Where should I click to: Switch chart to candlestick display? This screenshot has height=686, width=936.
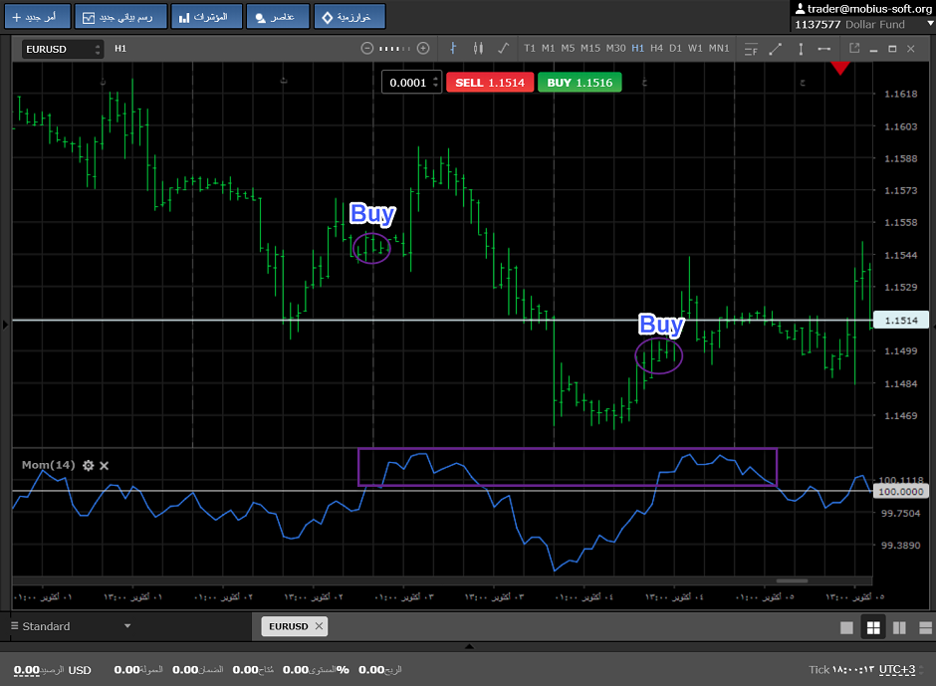click(478, 49)
